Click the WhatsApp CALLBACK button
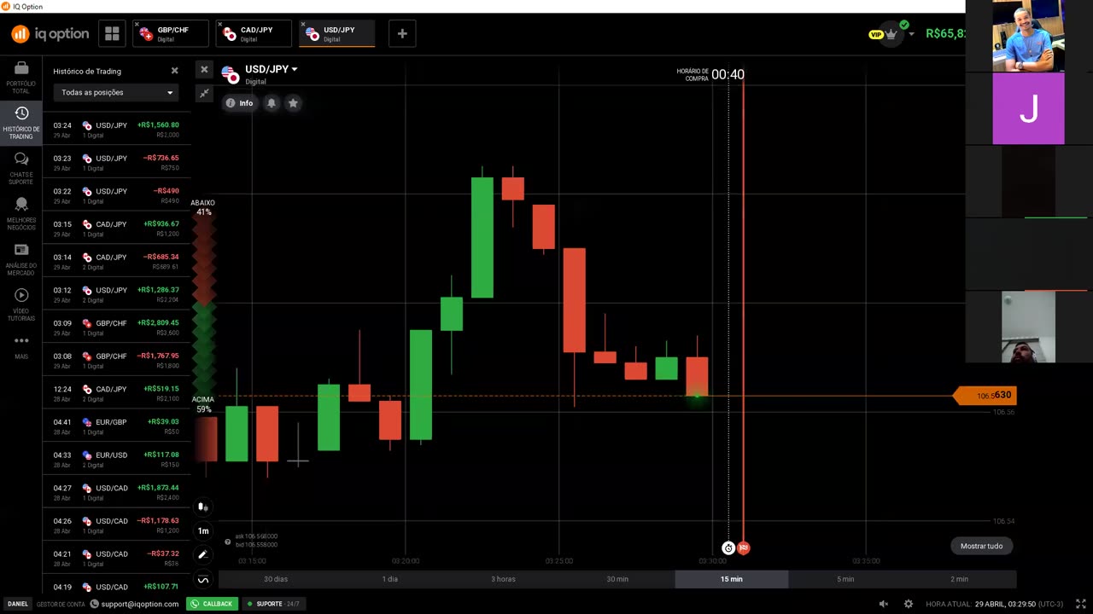This screenshot has height=614, width=1093. point(212,604)
